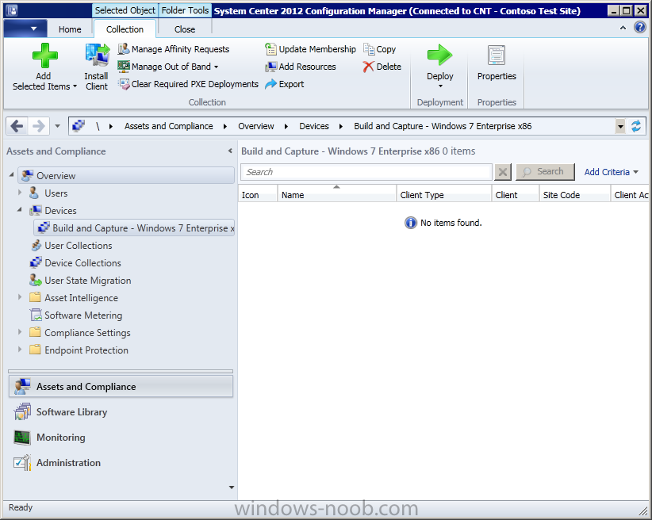Open the blue application menu dropdown

(x=25, y=29)
